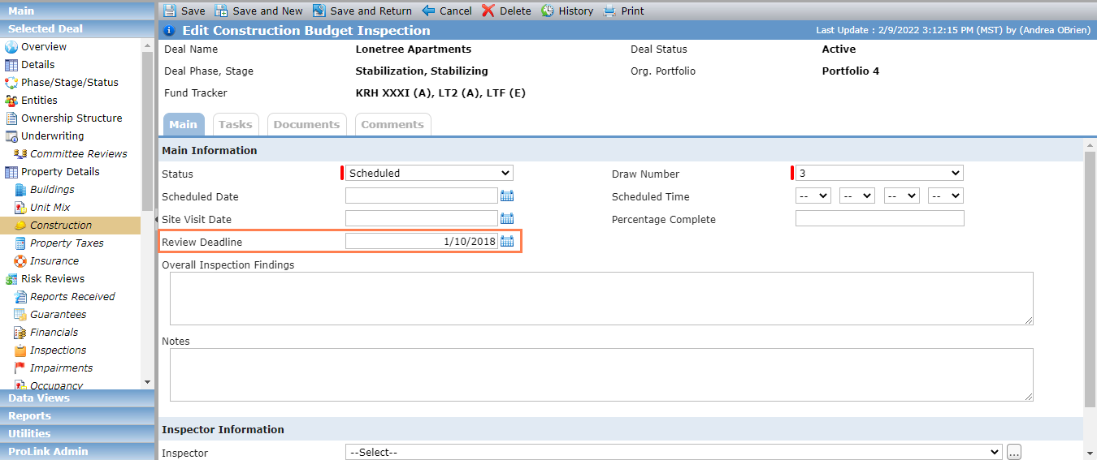Click the Overall Inspection Findings text area
This screenshot has width=1097, height=460.
(x=601, y=299)
